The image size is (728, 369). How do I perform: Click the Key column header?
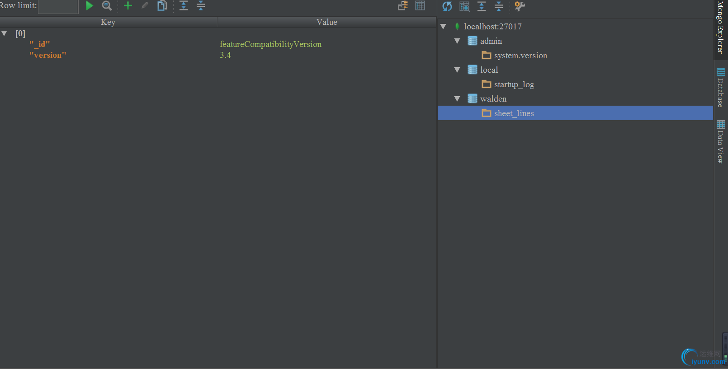pyautogui.click(x=108, y=22)
